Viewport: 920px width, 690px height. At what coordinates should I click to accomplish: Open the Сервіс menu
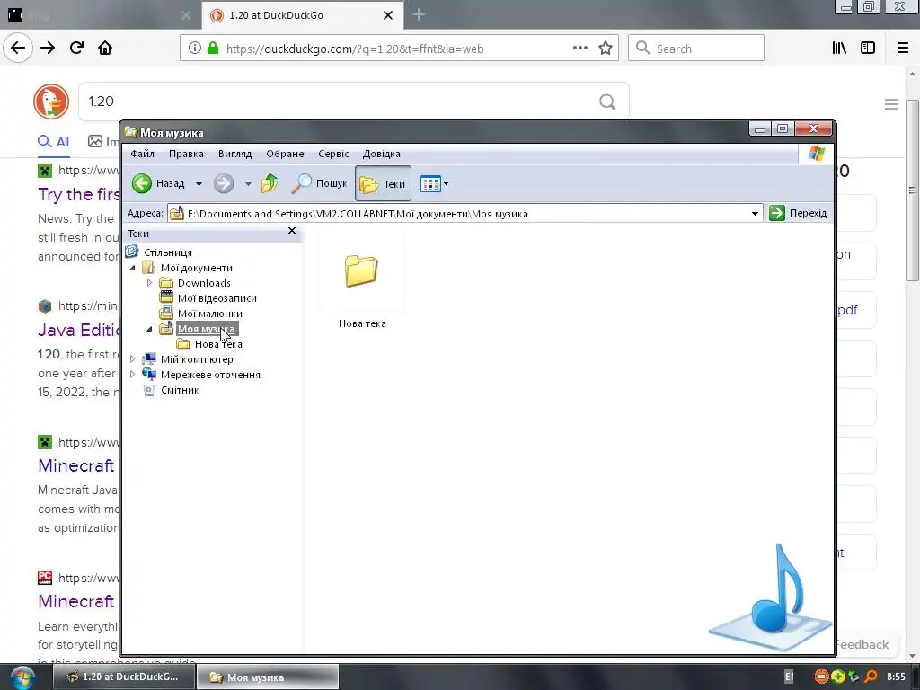tap(333, 154)
